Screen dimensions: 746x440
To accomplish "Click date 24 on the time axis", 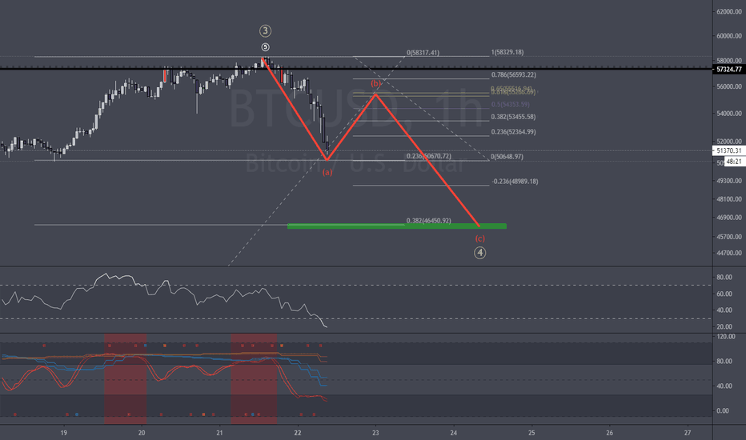I will point(453,433).
